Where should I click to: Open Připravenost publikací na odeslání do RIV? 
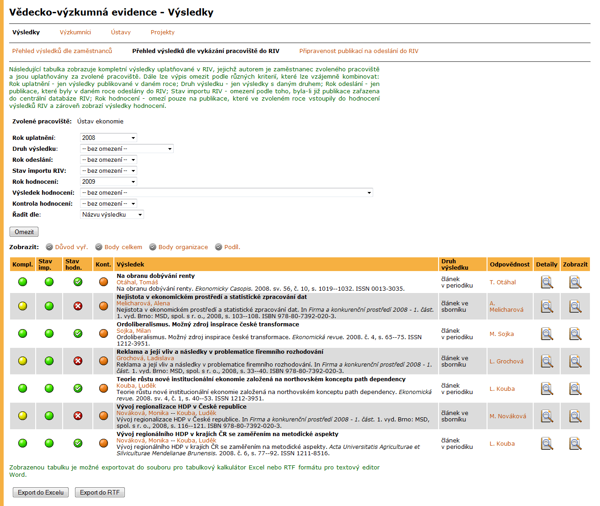(359, 51)
